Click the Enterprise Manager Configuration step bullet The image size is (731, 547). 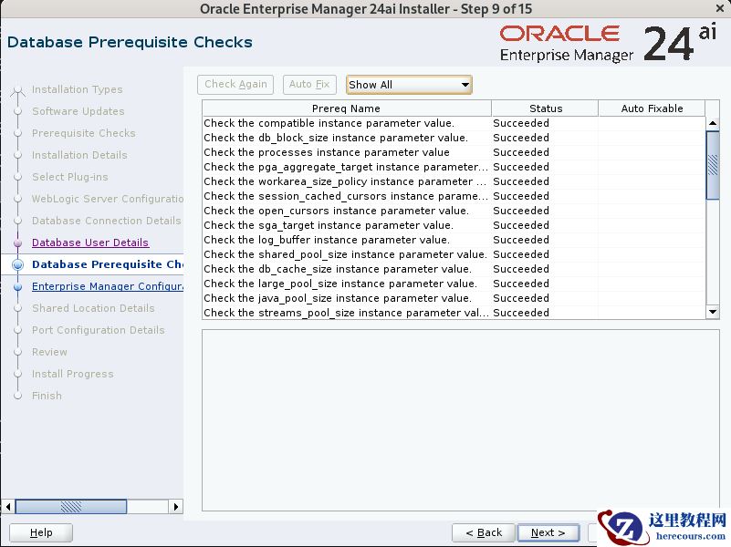point(17,287)
